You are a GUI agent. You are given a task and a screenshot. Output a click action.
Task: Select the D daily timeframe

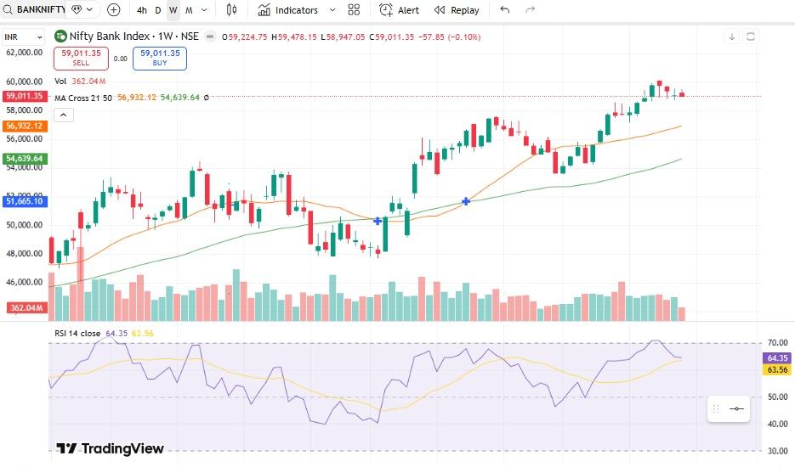click(157, 10)
